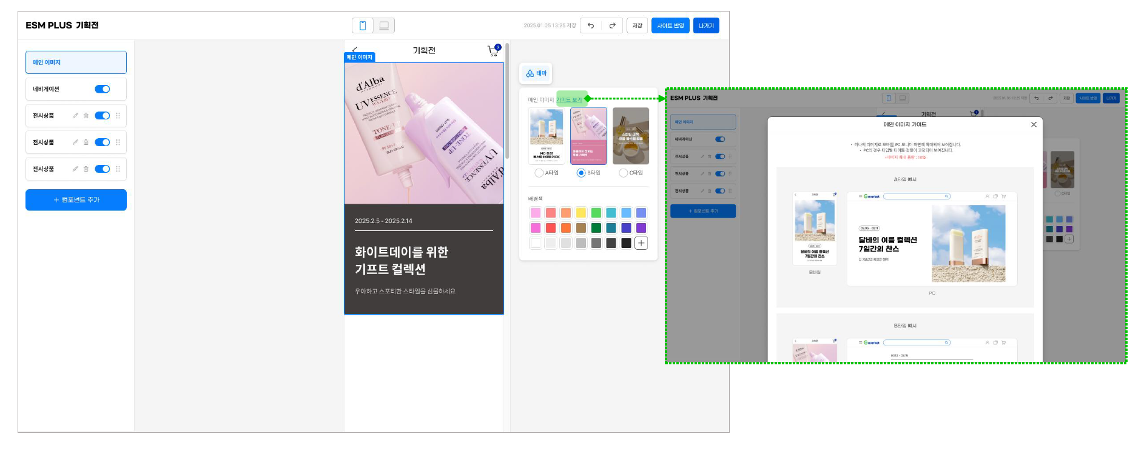The height and width of the screenshot is (451, 1144).
Task: Pick the black background color swatch
Action: 626,243
